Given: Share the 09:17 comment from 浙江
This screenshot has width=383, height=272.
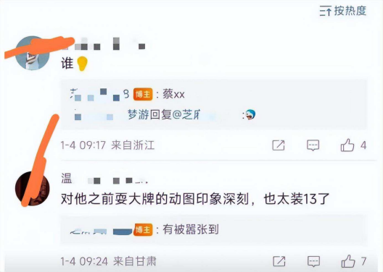Looking at the screenshot, I should click(279, 145).
